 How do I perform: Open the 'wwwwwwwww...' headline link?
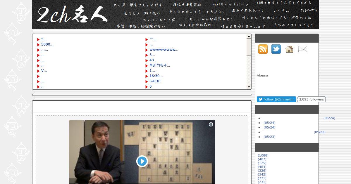click(164, 50)
